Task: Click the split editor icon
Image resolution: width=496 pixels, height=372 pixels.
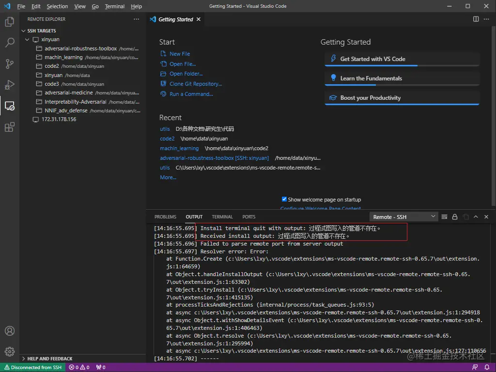Action: 476,19
